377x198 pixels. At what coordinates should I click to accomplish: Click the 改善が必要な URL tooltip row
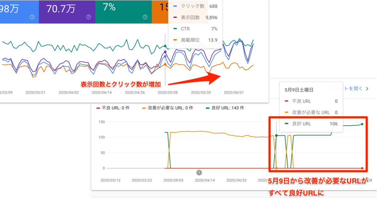311,113
